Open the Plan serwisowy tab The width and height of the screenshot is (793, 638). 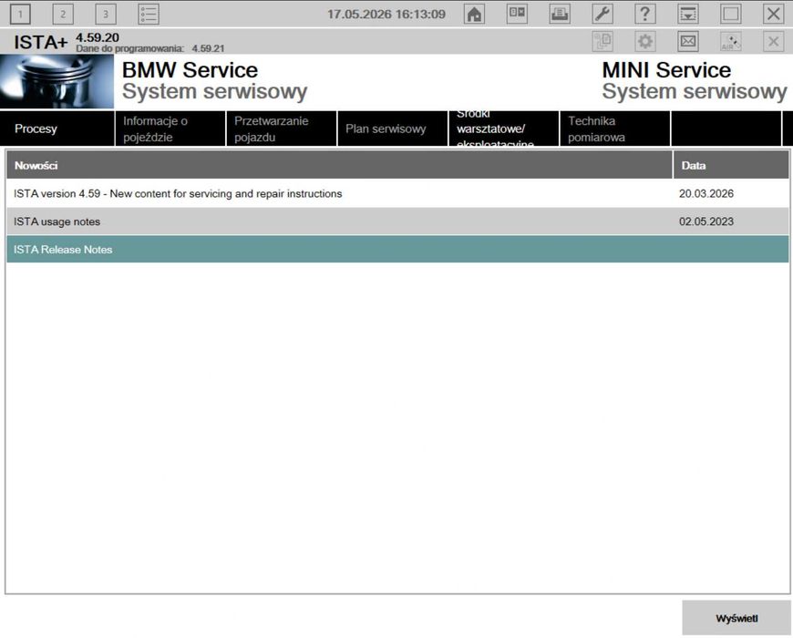[393, 129]
